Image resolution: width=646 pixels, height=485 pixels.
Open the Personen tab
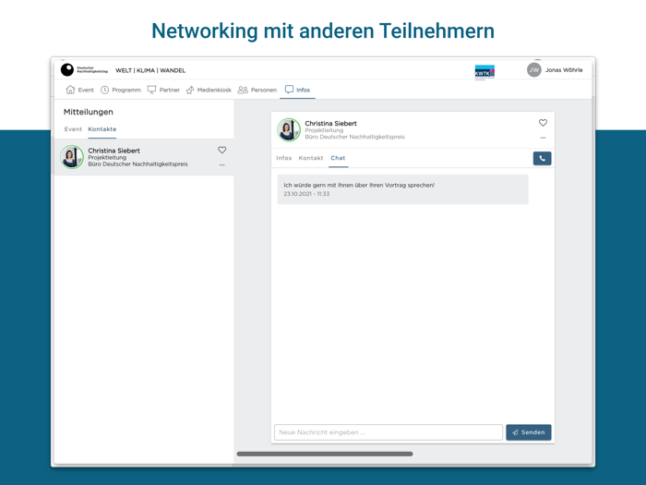(257, 90)
